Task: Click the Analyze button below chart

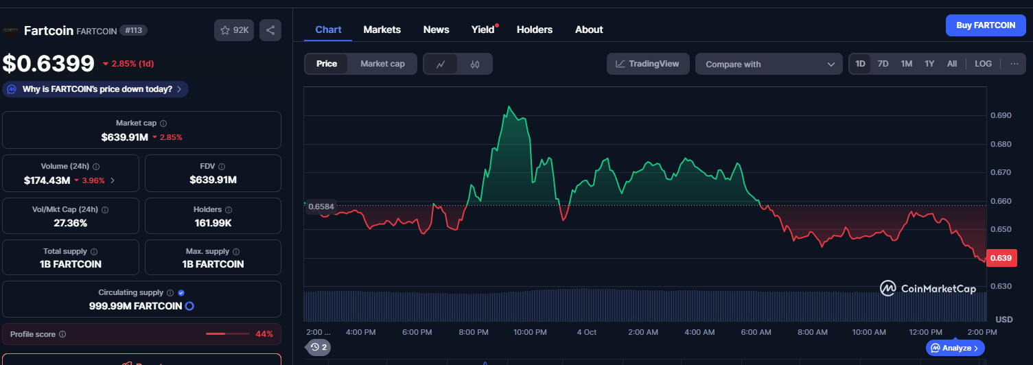Action: coord(955,348)
